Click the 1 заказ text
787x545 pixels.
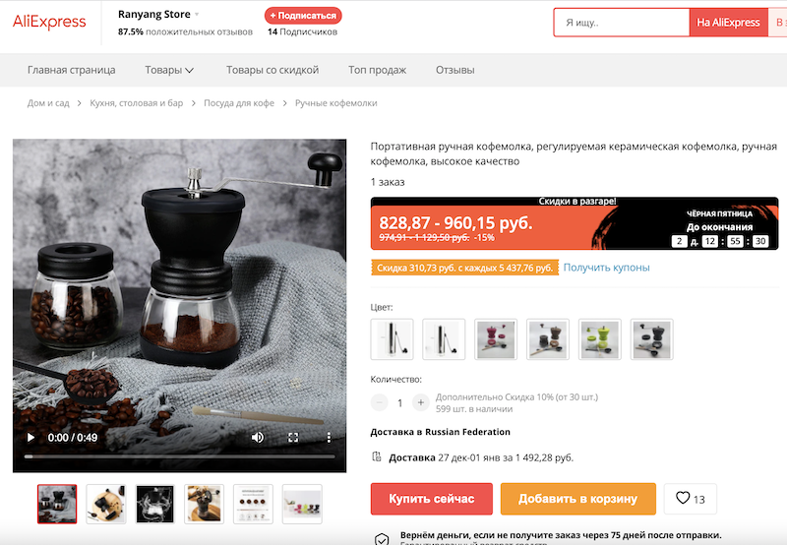point(388,182)
